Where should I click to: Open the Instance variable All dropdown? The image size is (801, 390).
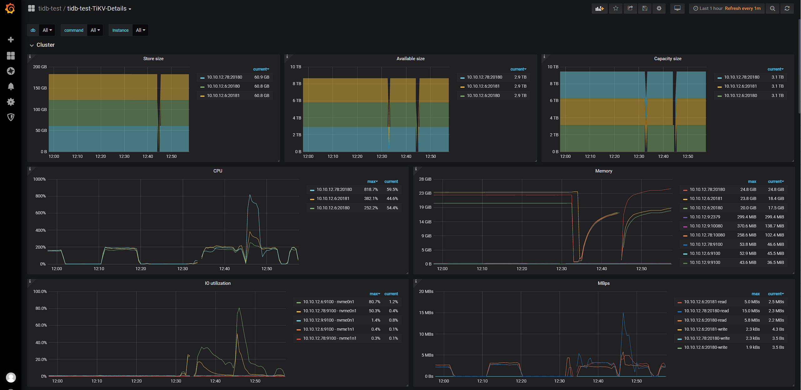click(x=140, y=30)
